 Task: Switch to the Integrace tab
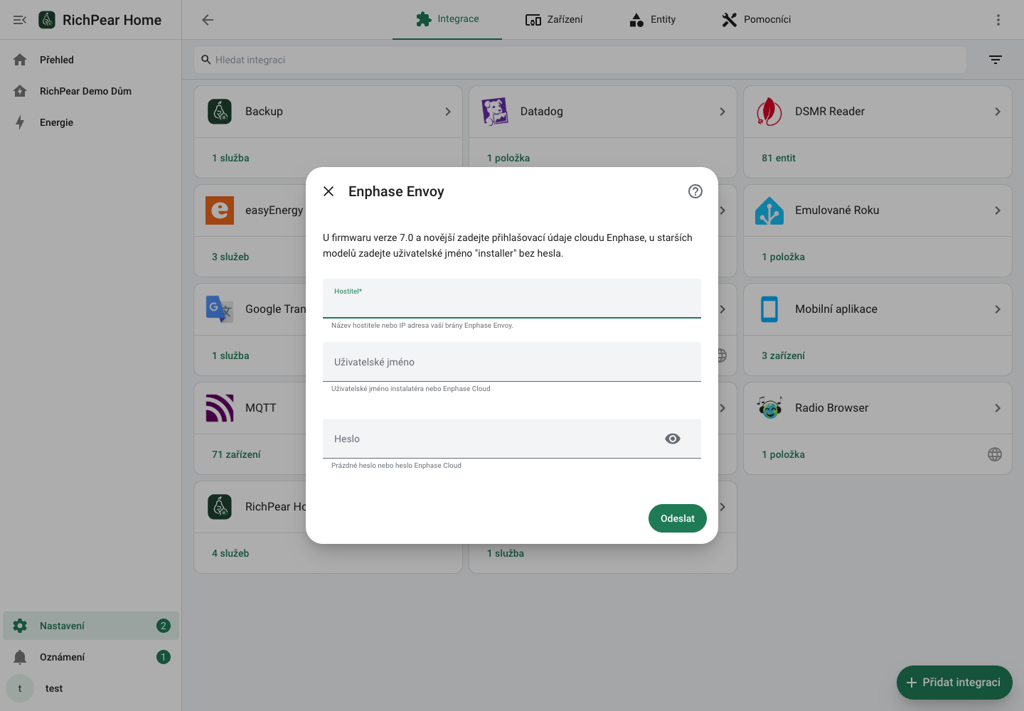[447, 19]
